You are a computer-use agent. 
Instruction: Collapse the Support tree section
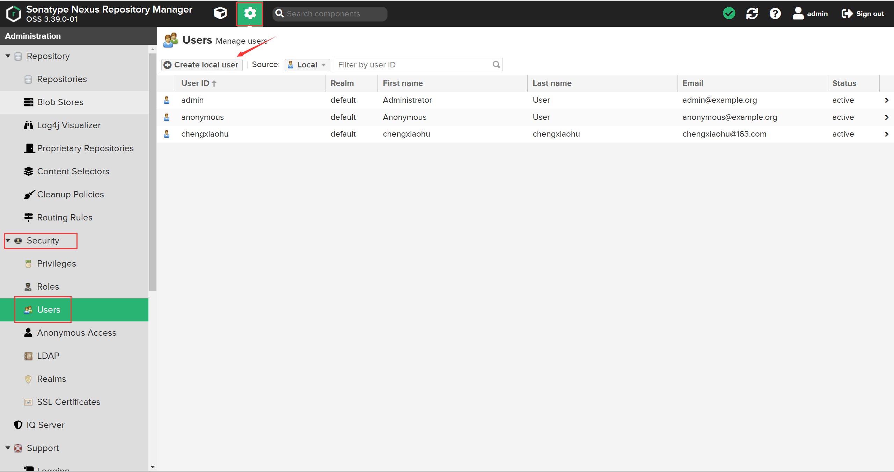coord(8,448)
